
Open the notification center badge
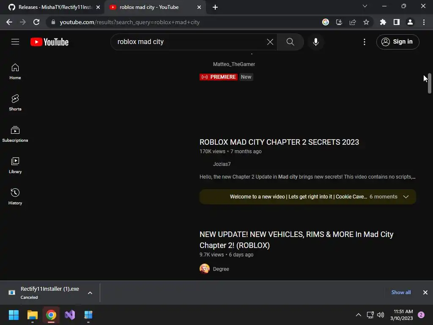tap(421, 315)
